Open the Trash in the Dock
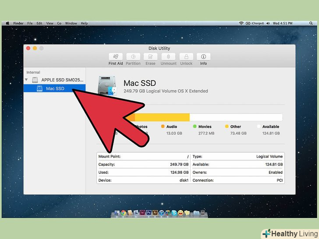The width and height of the screenshot is (319, 239). pyautogui.click(x=202, y=213)
